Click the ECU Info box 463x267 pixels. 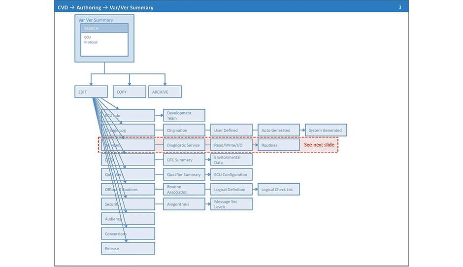[128, 115]
